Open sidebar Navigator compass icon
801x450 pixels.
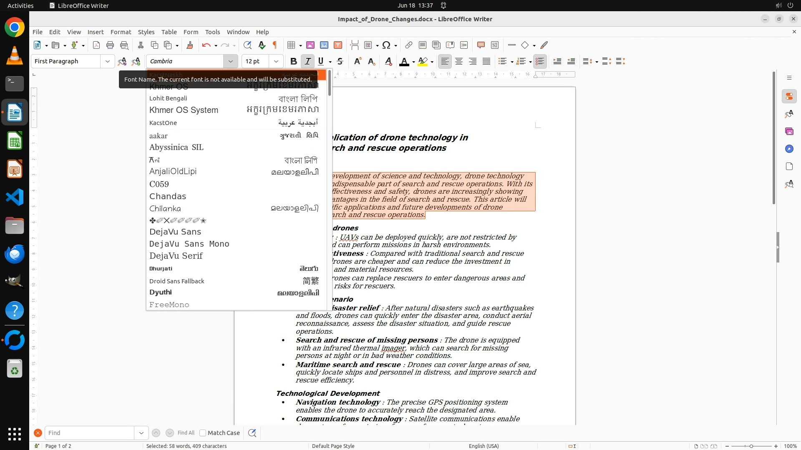coord(789,149)
